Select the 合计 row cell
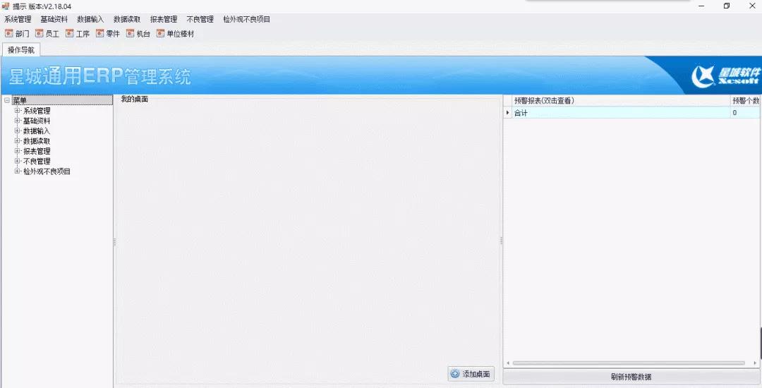This screenshot has height=388, width=762. click(622, 113)
